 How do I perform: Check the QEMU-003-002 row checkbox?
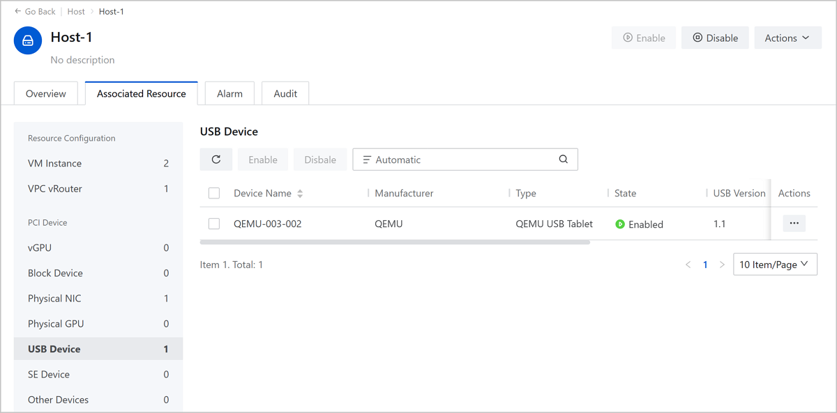tap(214, 224)
